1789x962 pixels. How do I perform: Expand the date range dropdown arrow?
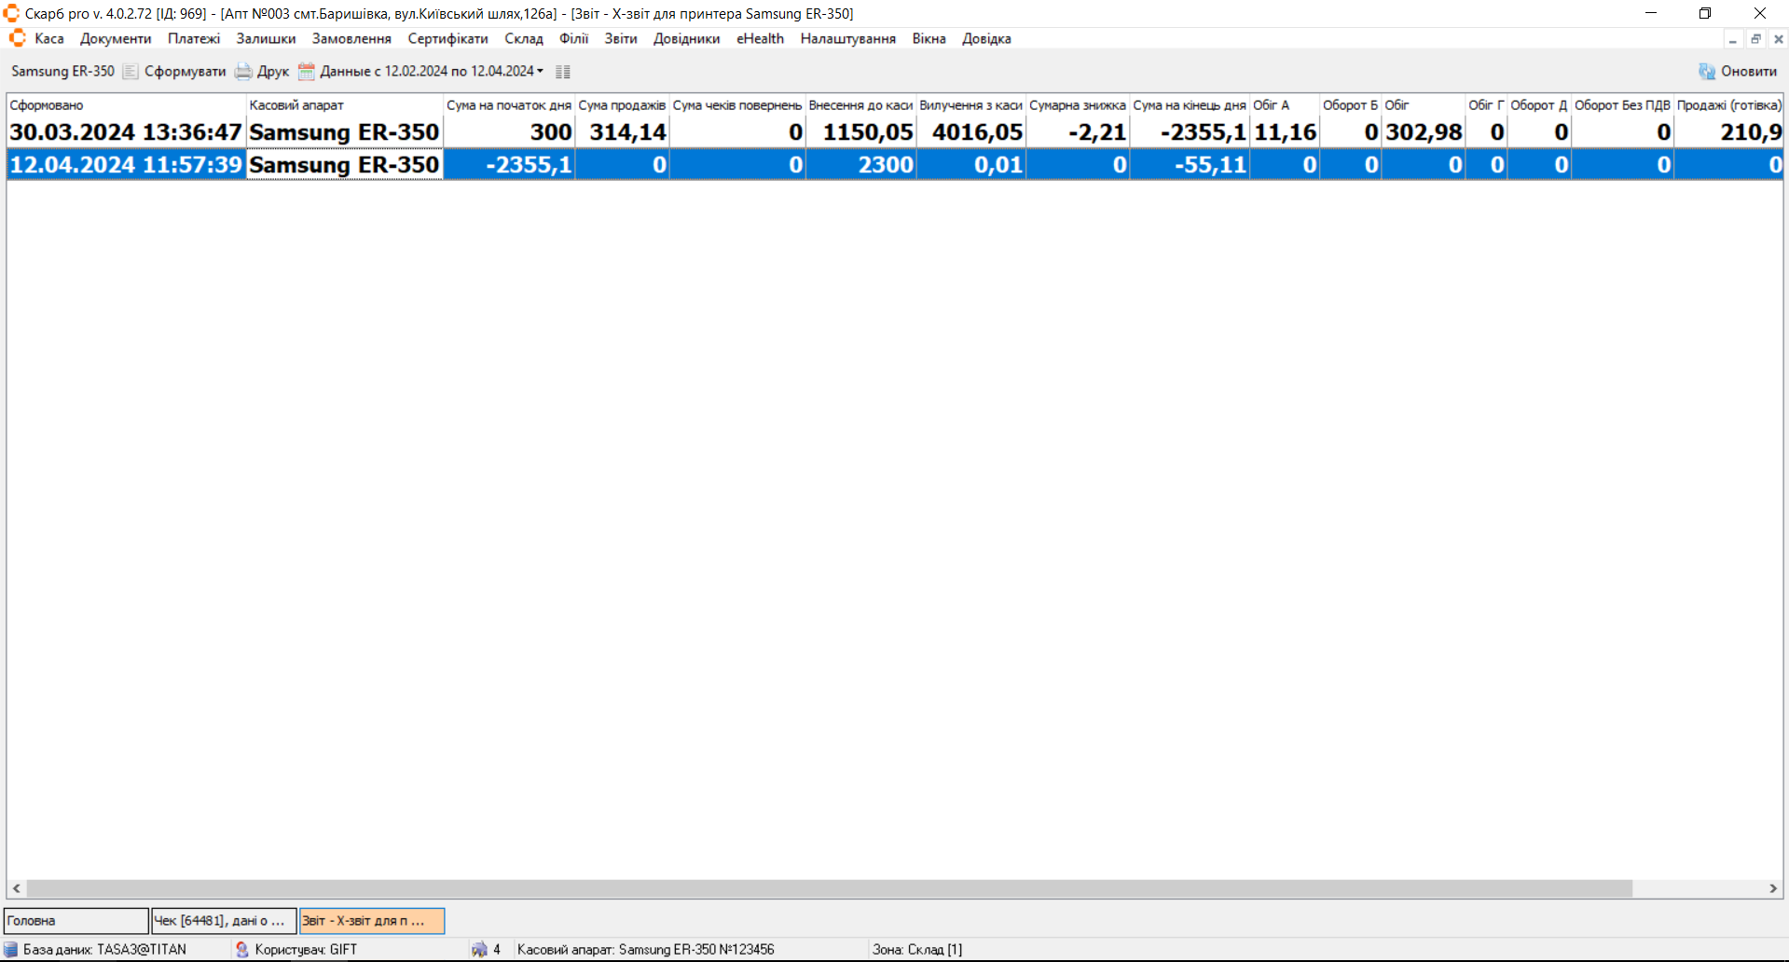[540, 72]
